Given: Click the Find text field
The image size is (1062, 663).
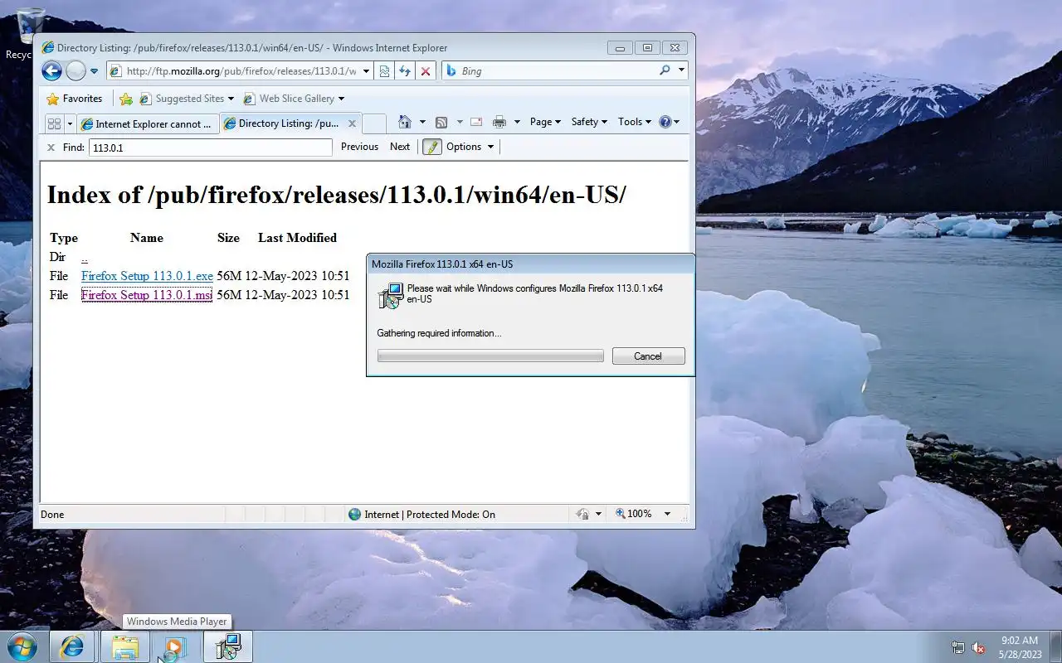Looking at the screenshot, I should point(210,148).
